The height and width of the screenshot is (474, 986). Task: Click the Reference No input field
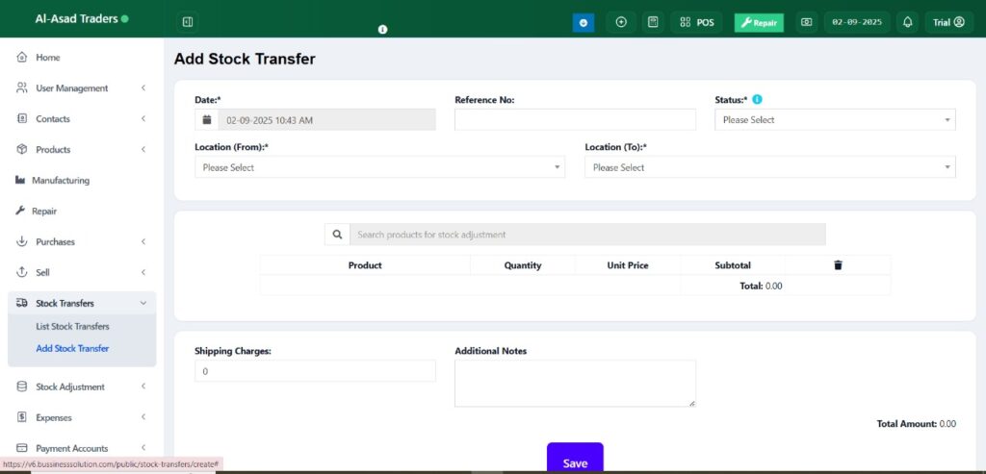click(575, 120)
